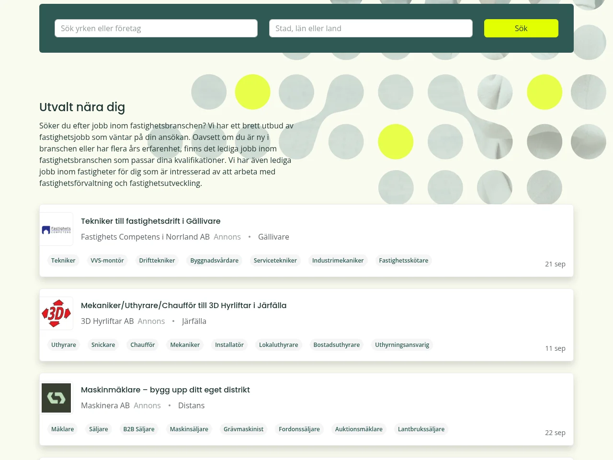This screenshot has height=460, width=613.
Task: Select the 'Fastighetsskötare' tag
Action: (404, 261)
